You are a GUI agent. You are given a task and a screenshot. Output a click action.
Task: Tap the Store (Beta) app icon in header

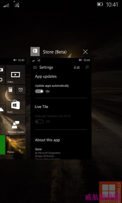click(x=35, y=52)
